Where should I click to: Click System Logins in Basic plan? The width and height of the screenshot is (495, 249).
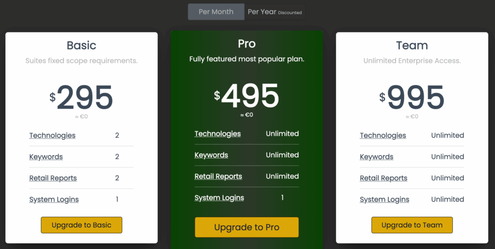coord(54,199)
